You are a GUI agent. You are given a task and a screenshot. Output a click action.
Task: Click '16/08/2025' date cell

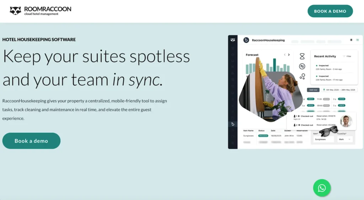pos(276,136)
